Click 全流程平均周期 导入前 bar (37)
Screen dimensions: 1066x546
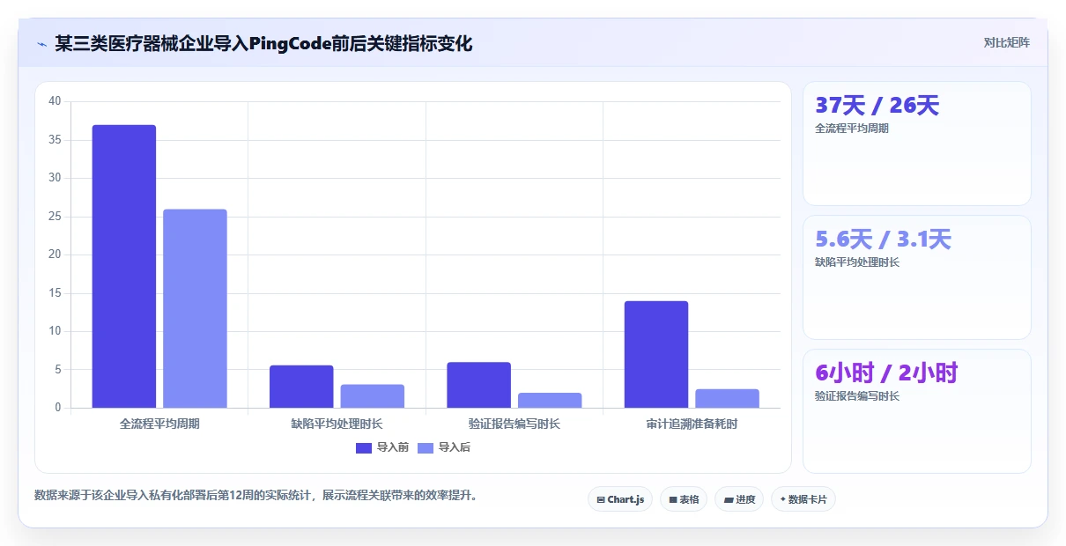point(124,266)
